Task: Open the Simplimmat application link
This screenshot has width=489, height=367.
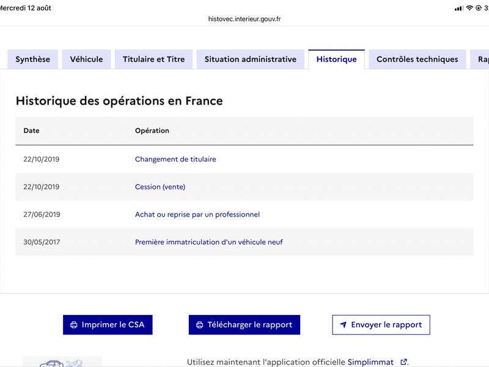Action: [x=370, y=362]
